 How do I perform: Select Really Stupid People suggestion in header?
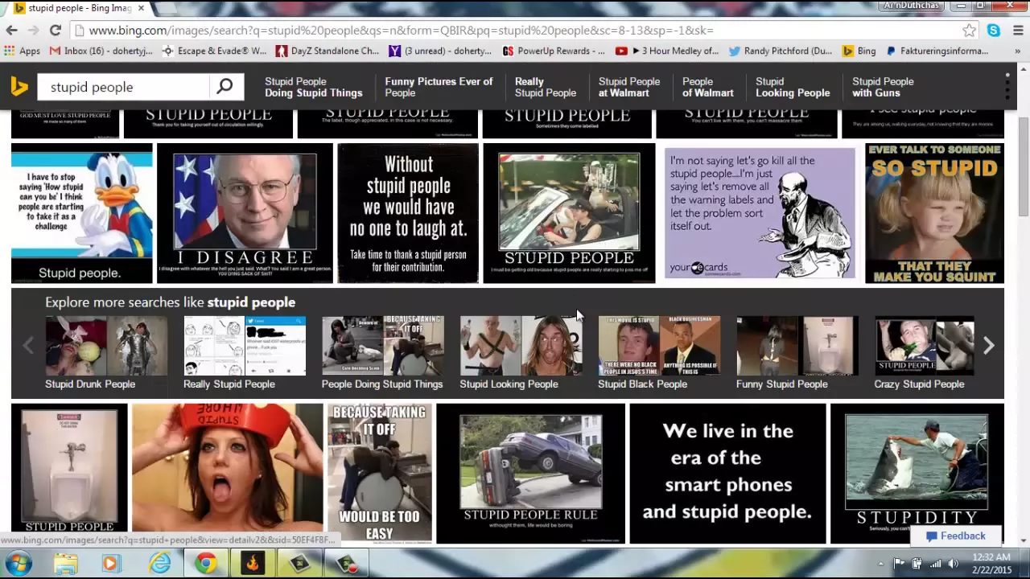(545, 87)
